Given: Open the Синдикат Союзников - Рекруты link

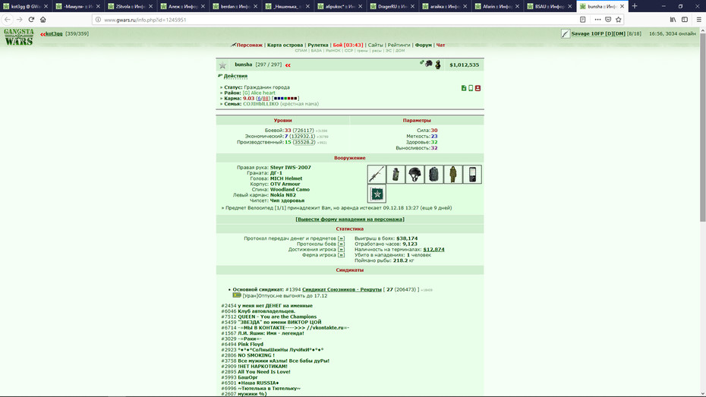Looking at the screenshot, I should [x=342, y=289].
